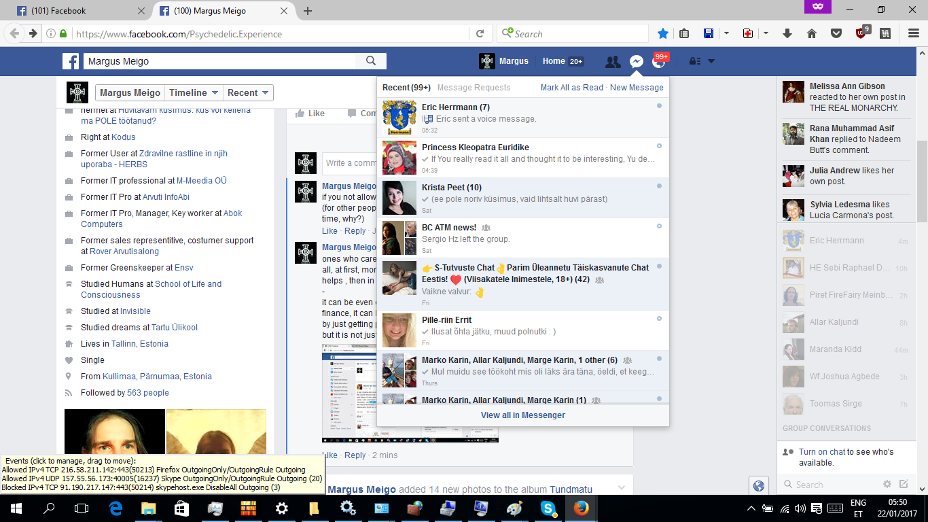Open Eric Herrmann (7) conversation
Viewport: 928px width, 522px height.
tap(523, 118)
